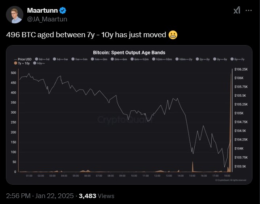Open the three-dot more options menu
Viewport: 260px width, 204px height.
pyautogui.click(x=249, y=10)
